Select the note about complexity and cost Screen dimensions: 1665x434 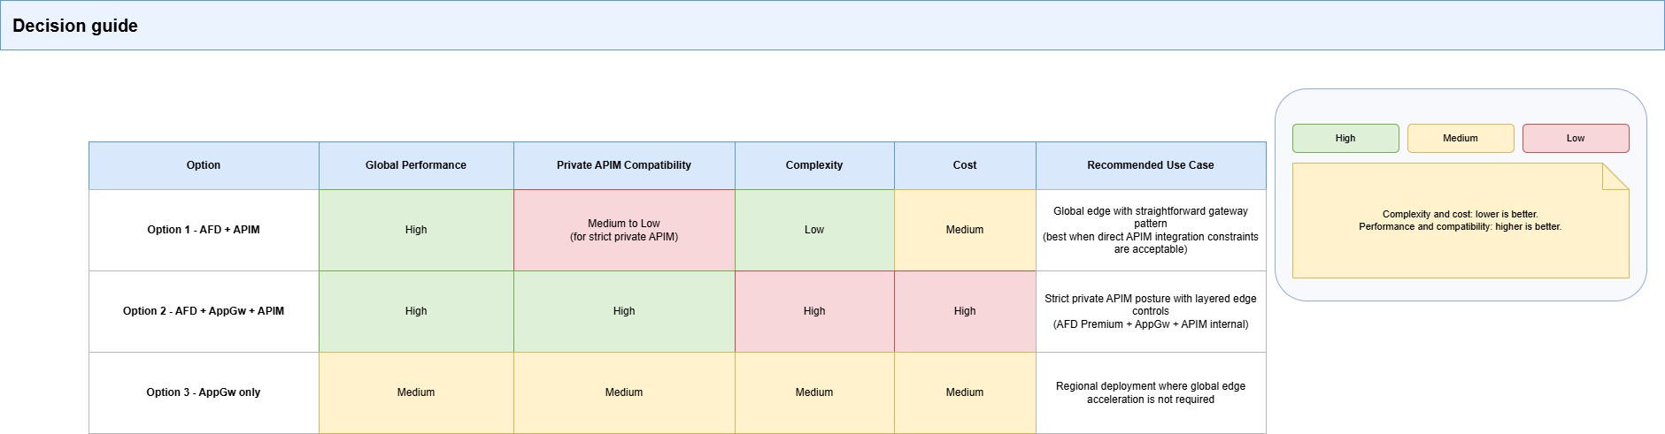(x=1460, y=221)
